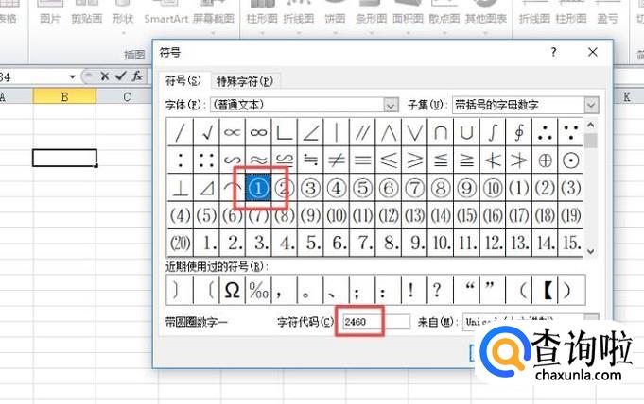Select the perpendicular ⊥ symbol
This screenshot has height=404, width=644.
[x=181, y=188]
